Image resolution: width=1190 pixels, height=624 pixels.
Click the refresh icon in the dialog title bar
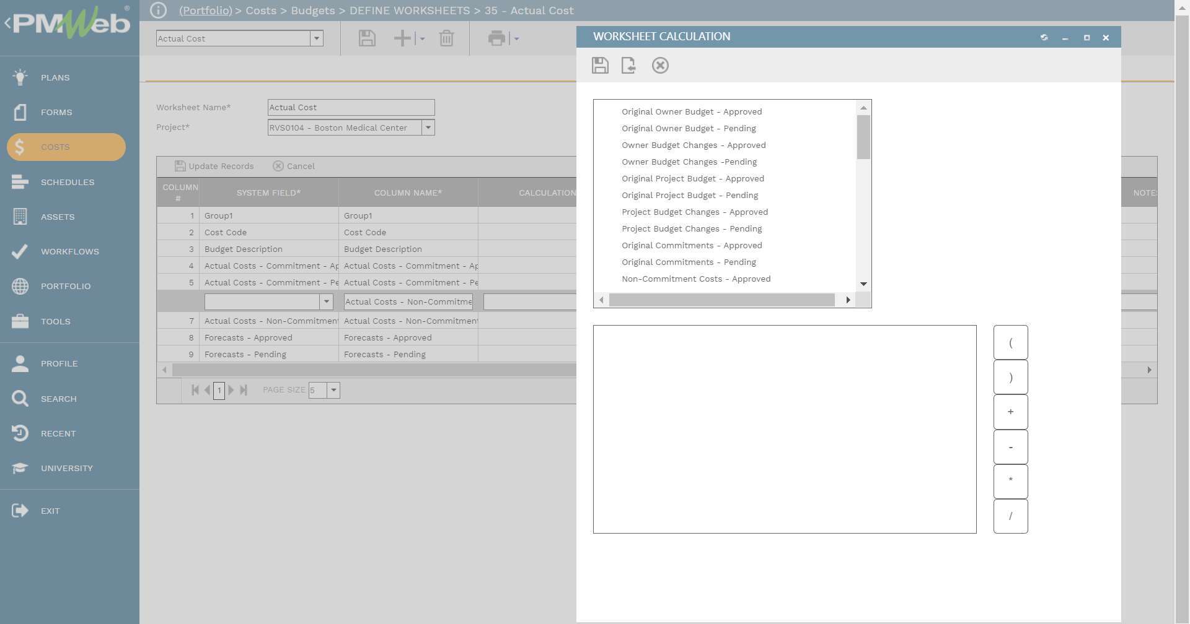1044,38
